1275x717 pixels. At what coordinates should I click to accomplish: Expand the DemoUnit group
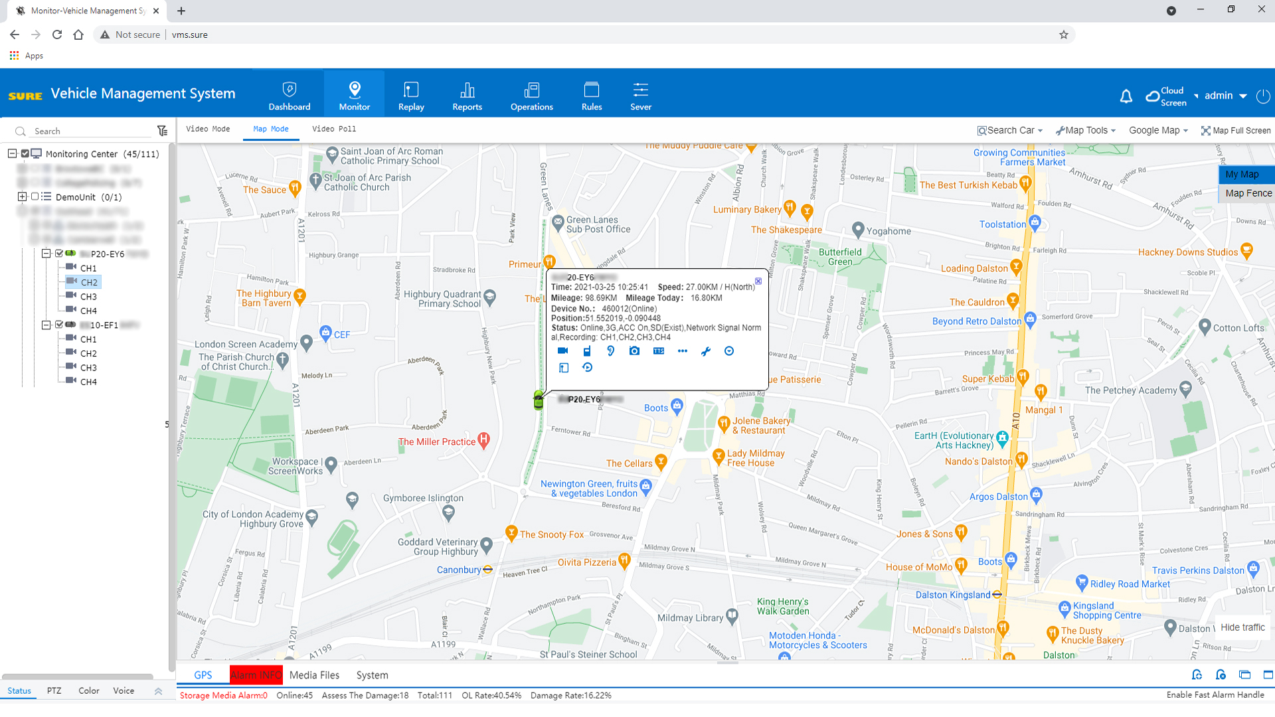22,197
